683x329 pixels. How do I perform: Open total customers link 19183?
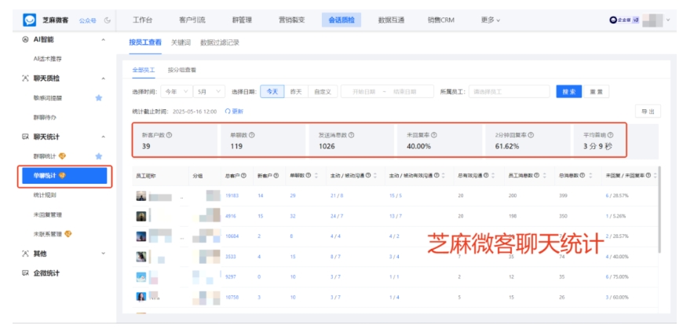[232, 196]
